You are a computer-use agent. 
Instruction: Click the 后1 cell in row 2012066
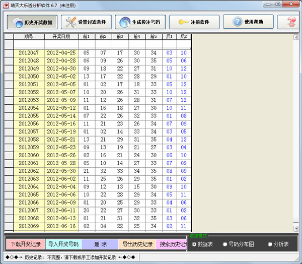tap(169, 203)
